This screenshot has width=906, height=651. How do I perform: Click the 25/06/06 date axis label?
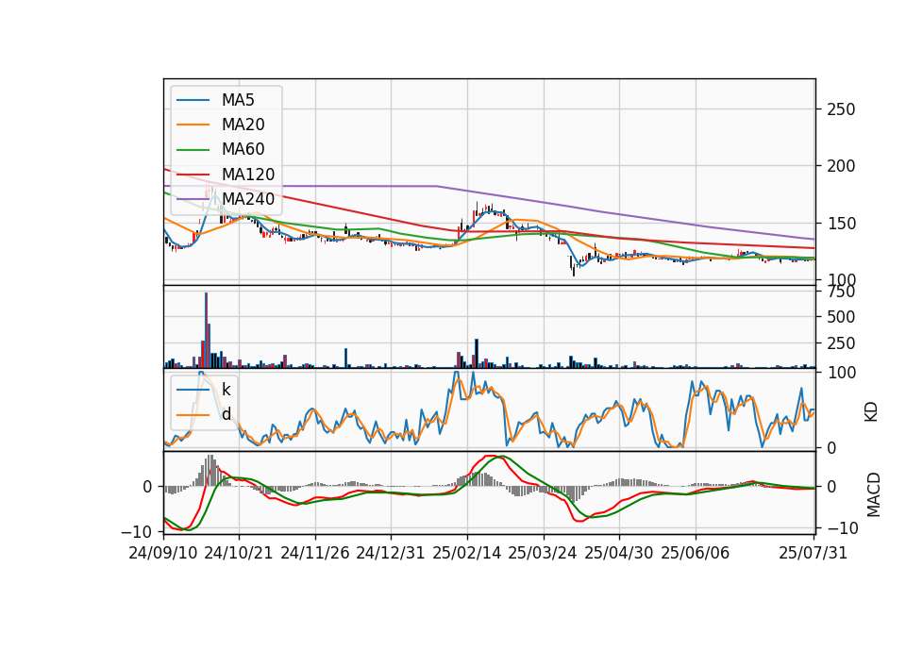[x=696, y=553]
